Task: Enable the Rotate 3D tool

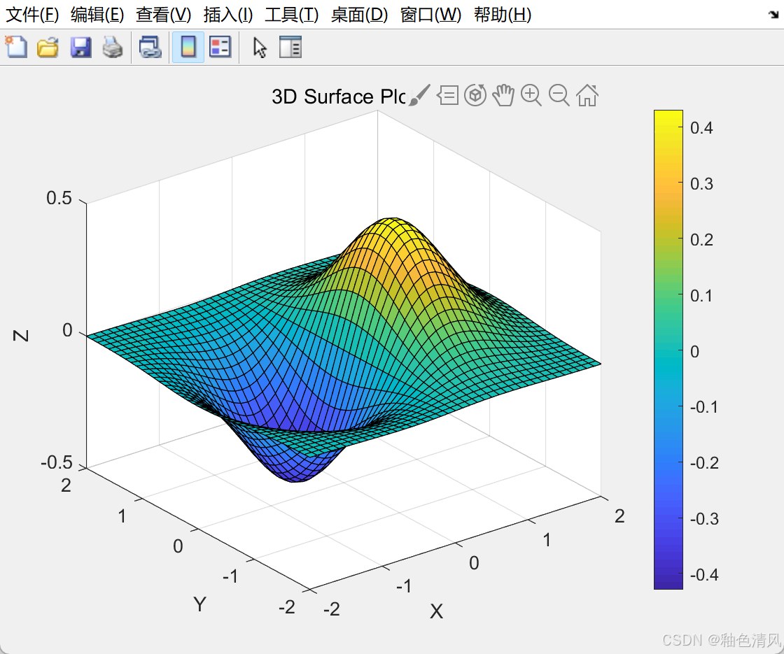Action: click(475, 95)
